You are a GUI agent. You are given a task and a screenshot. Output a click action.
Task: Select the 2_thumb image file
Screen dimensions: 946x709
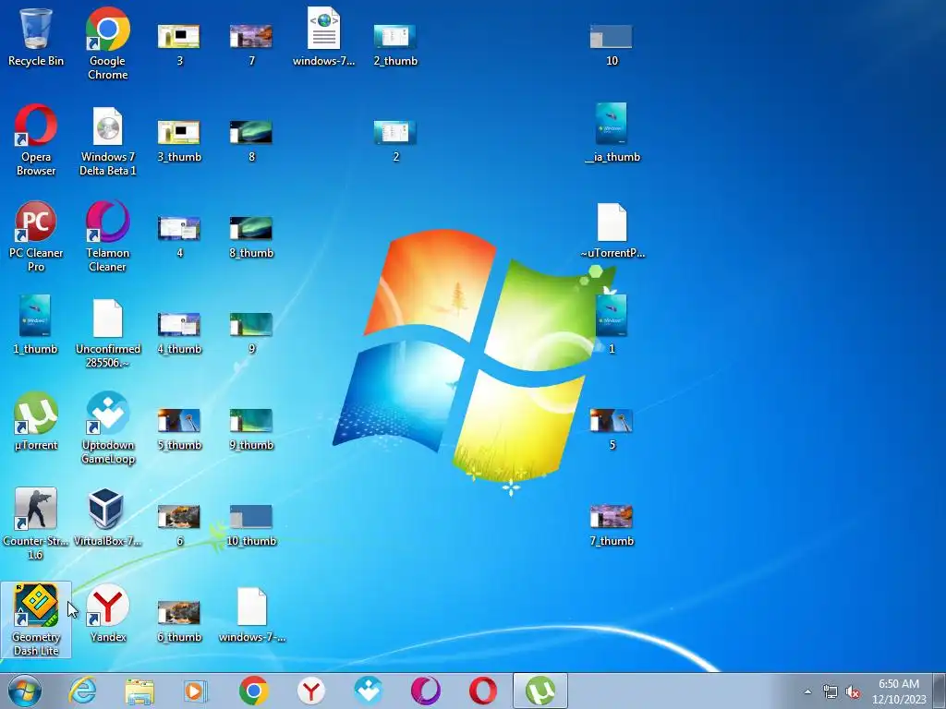[395, 44]
